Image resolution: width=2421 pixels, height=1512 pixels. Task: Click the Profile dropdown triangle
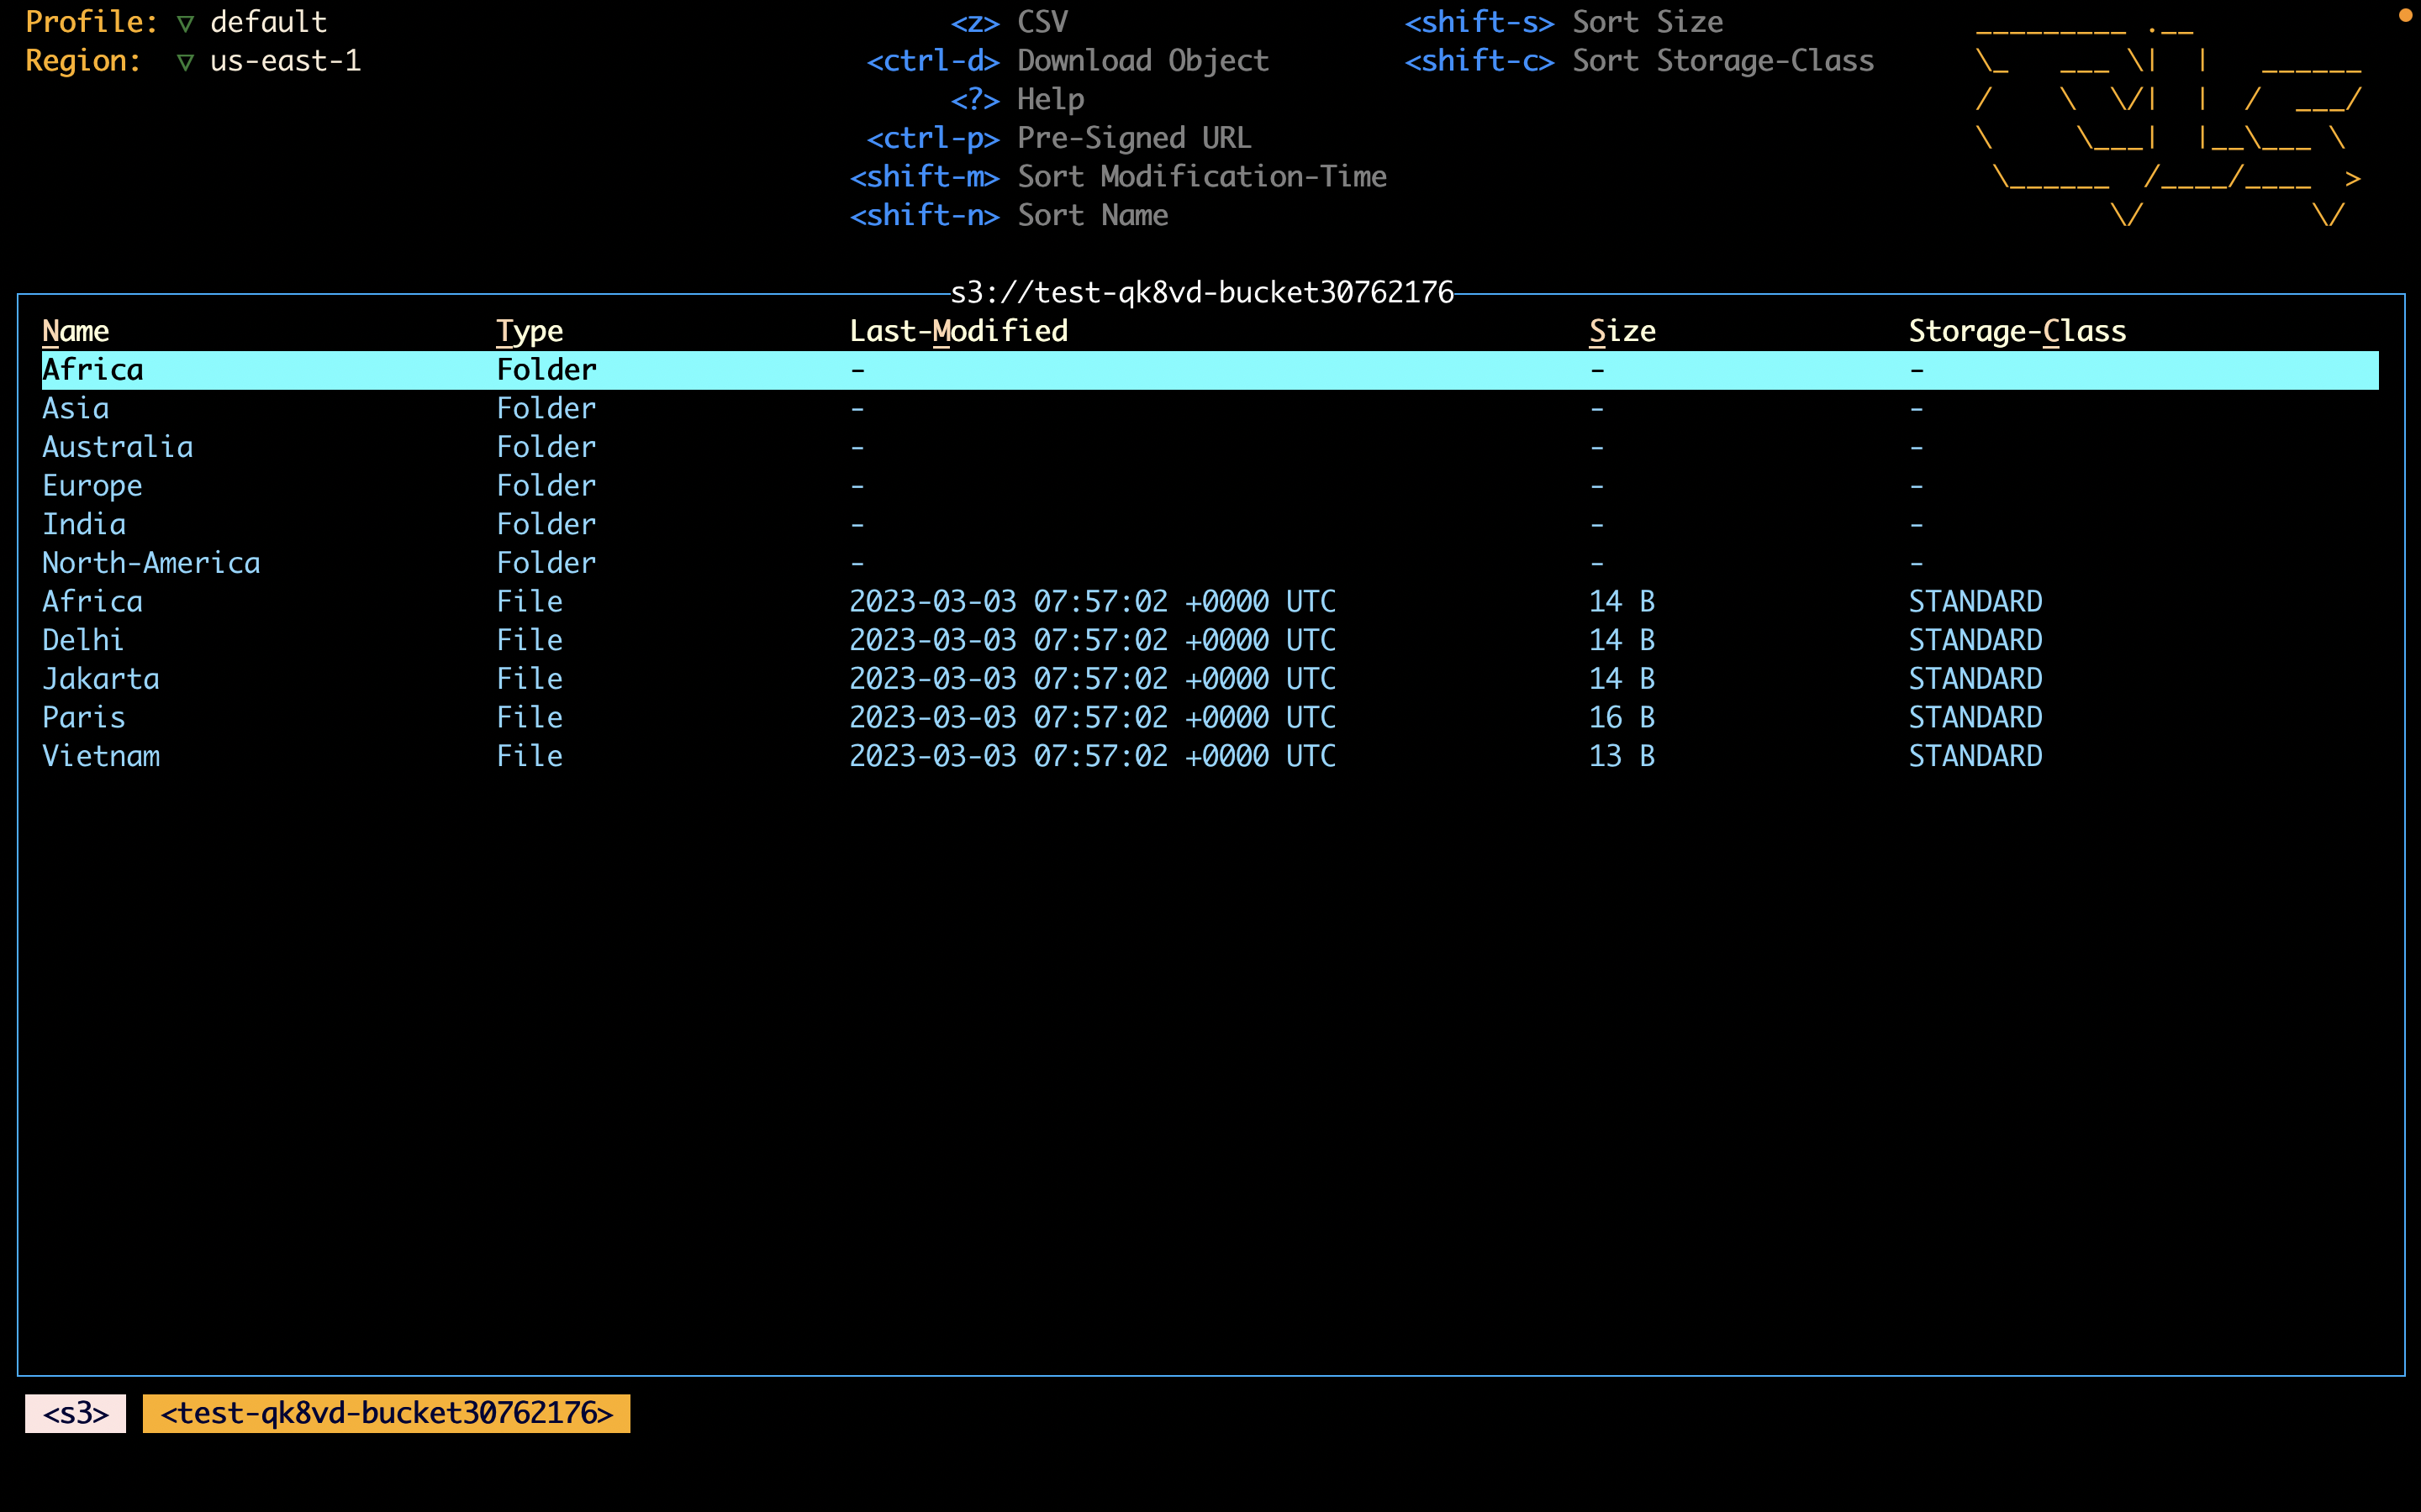(185, 23)
